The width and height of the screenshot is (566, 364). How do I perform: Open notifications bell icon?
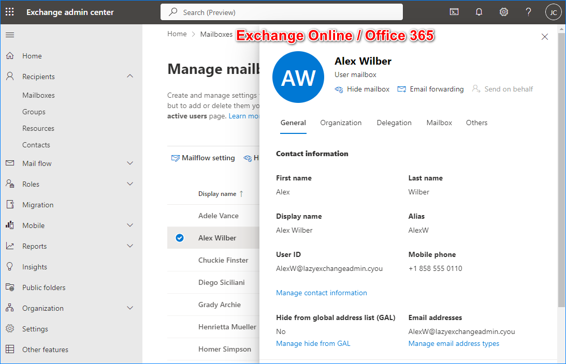(478, 12)
